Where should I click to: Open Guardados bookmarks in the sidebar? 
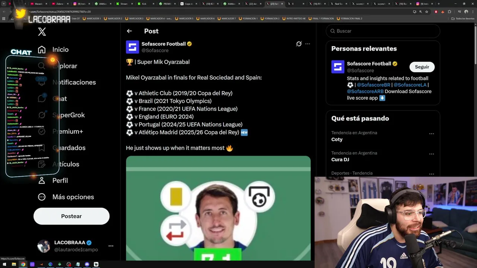69,148
